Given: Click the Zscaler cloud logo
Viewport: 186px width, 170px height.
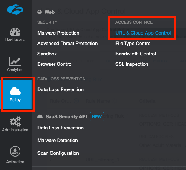Looking at the screenshot, I should point(15,9).
